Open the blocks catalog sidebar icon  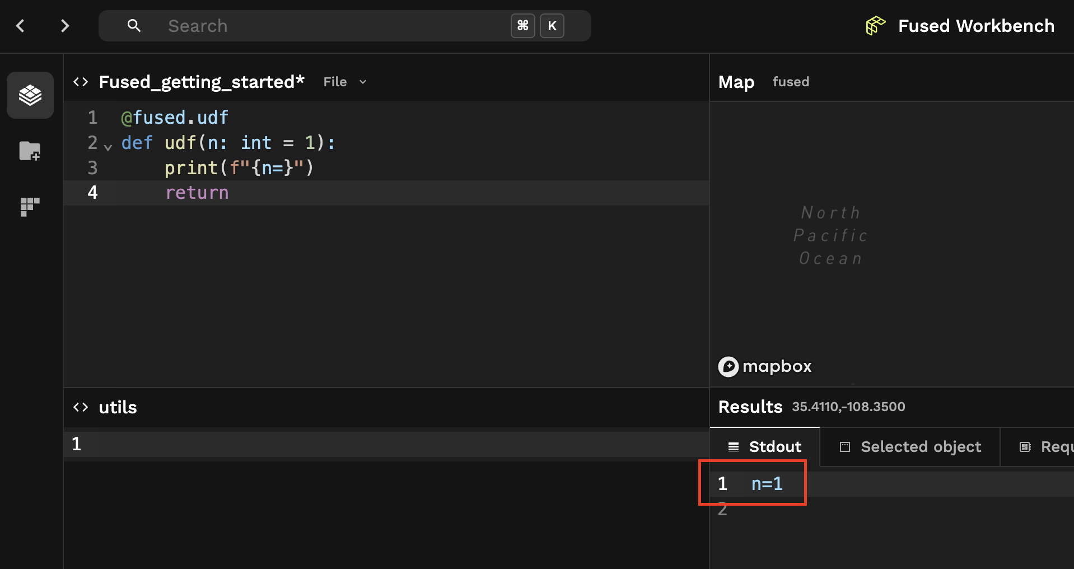(30, 207)
